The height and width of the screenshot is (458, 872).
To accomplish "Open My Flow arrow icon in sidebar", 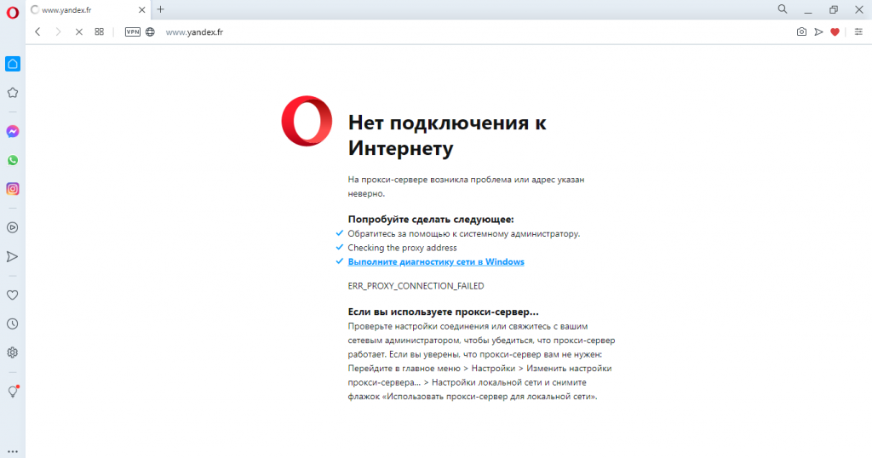I will [12, 256].
